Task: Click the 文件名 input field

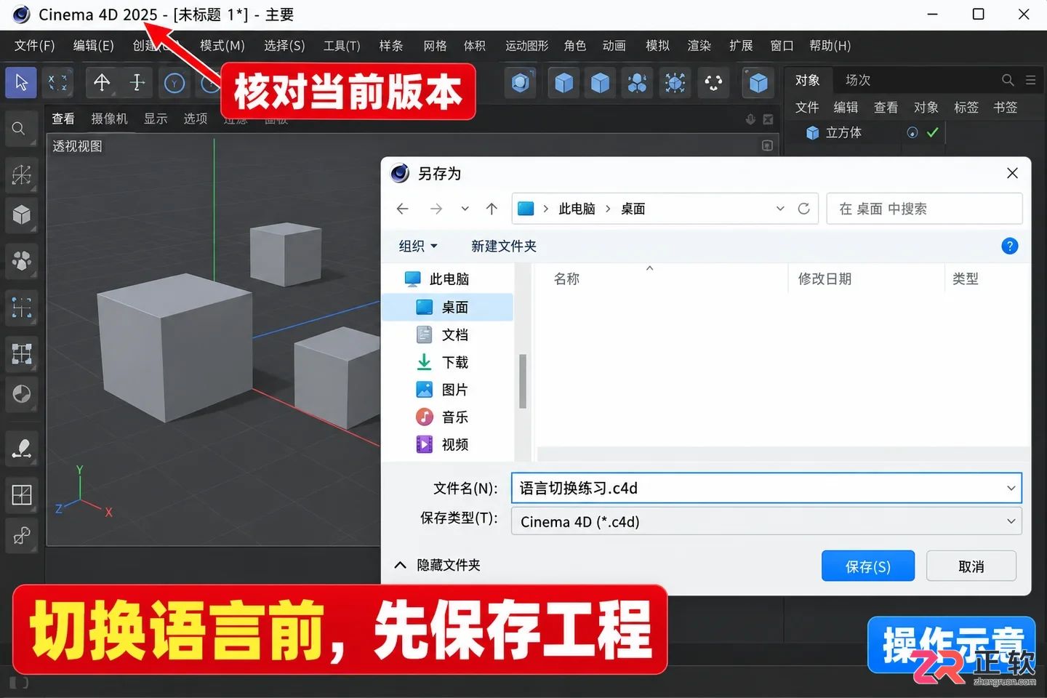Action: point(766,488)
